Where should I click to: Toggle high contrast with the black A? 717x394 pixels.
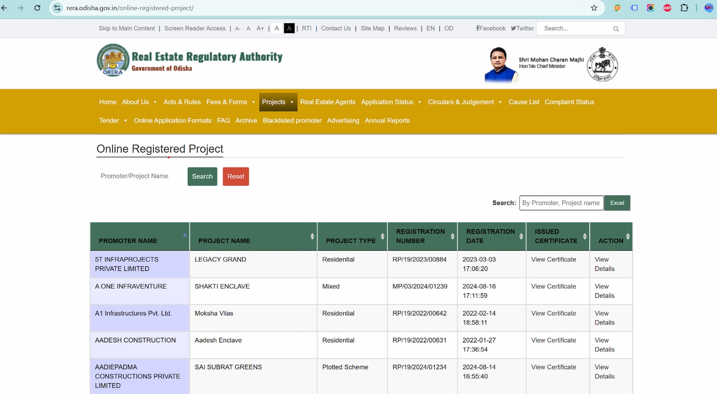(289, 28)
